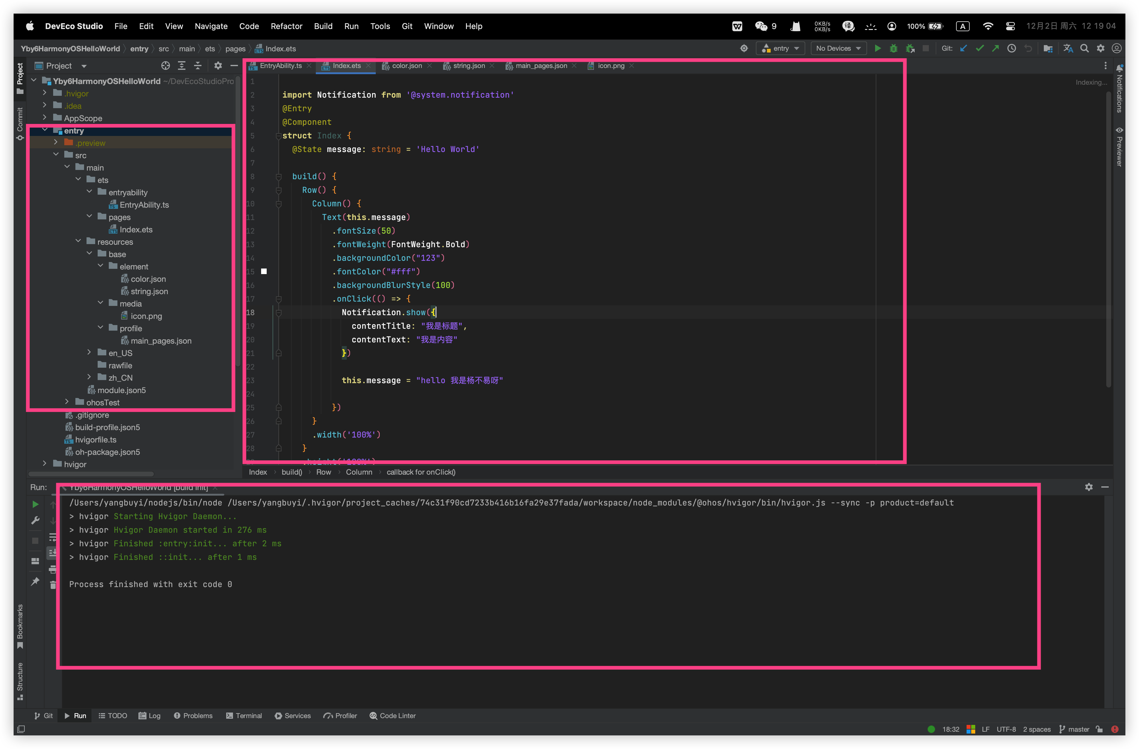
Task: Open the Refactor menu
Action: pyautogui.click(x=286, y=26)
